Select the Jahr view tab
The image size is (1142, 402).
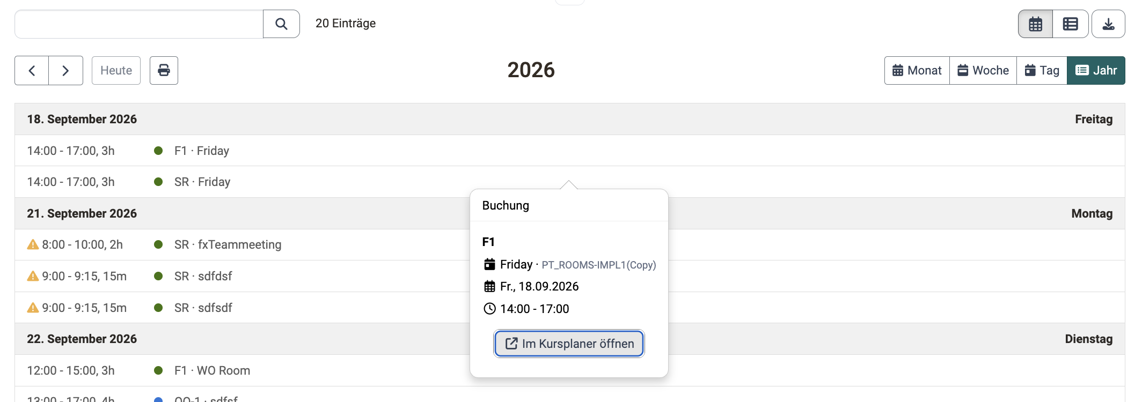[x=1096, y=70]
